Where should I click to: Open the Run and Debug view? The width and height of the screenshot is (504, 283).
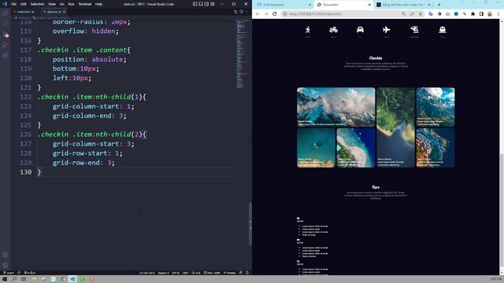(6, 45)
